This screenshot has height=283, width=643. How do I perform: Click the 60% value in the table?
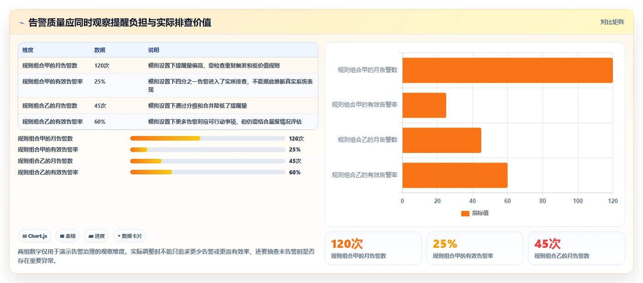[x=100, y=122]
